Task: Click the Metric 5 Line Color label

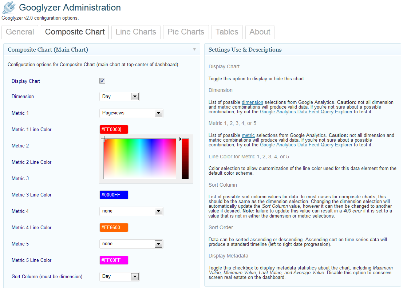Action: point(31,260)
